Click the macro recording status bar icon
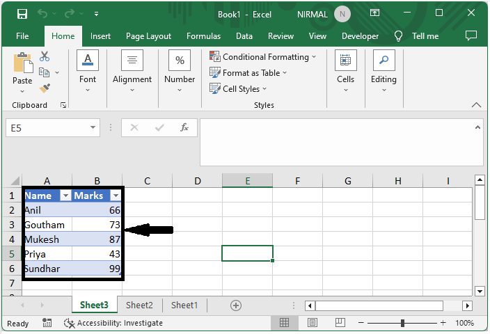The height and width of the screenshot is (334, 490). tap(47, 323)
